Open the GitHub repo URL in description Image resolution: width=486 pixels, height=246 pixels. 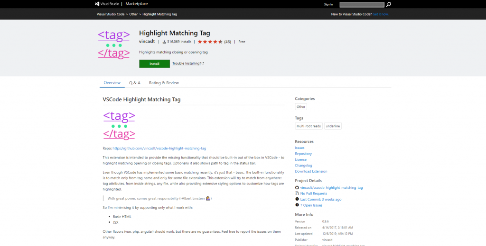click(x=159, y=149)
